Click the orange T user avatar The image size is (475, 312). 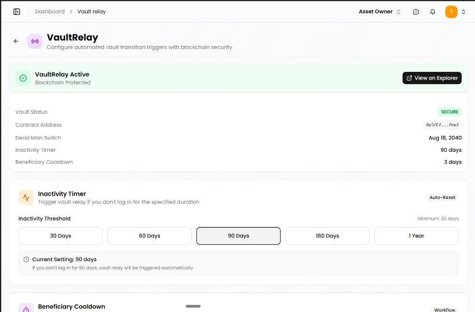pos(451,11)
